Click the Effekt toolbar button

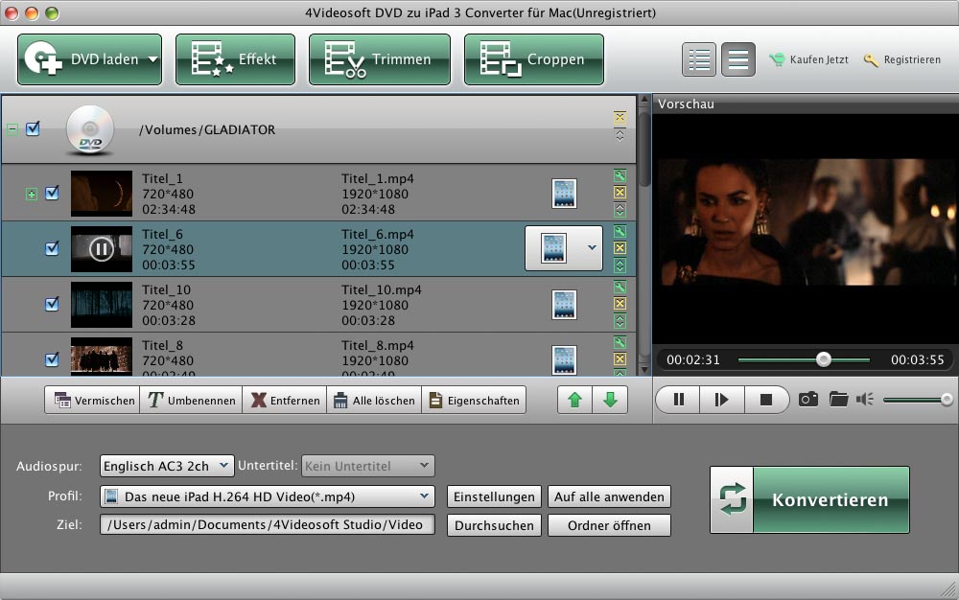click(236, 59)
